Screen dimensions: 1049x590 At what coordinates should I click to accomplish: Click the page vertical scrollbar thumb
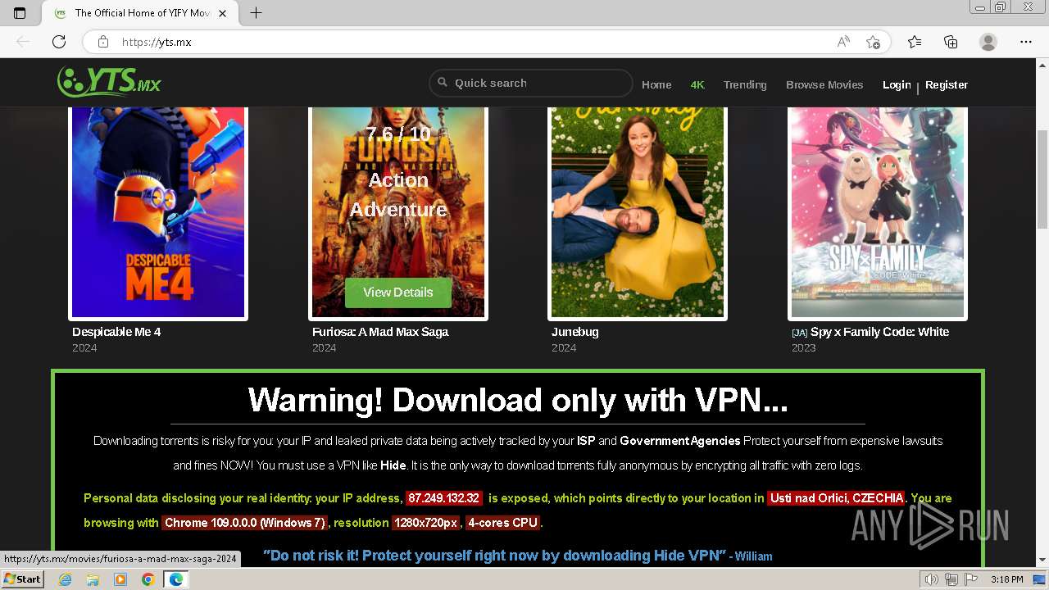tap(1042, 179)
